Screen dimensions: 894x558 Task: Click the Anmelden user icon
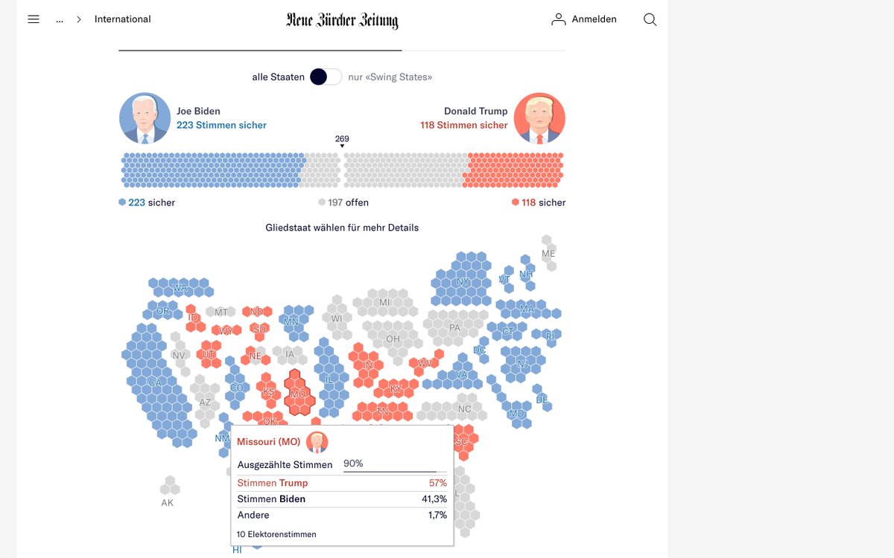click(558, 19)
